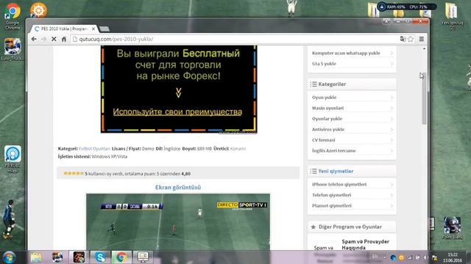Click the action center flag tray icon
This screenshot has height=264, width=471.
[x=434, y=257]
